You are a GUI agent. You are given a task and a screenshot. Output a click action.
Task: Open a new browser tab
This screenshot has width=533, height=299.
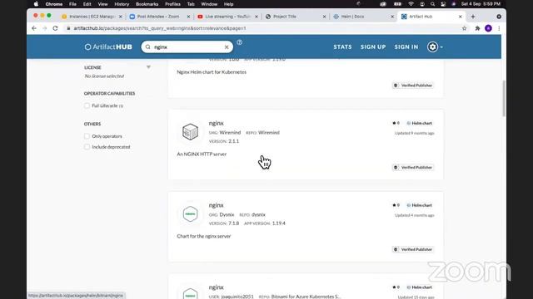[473, 17]
